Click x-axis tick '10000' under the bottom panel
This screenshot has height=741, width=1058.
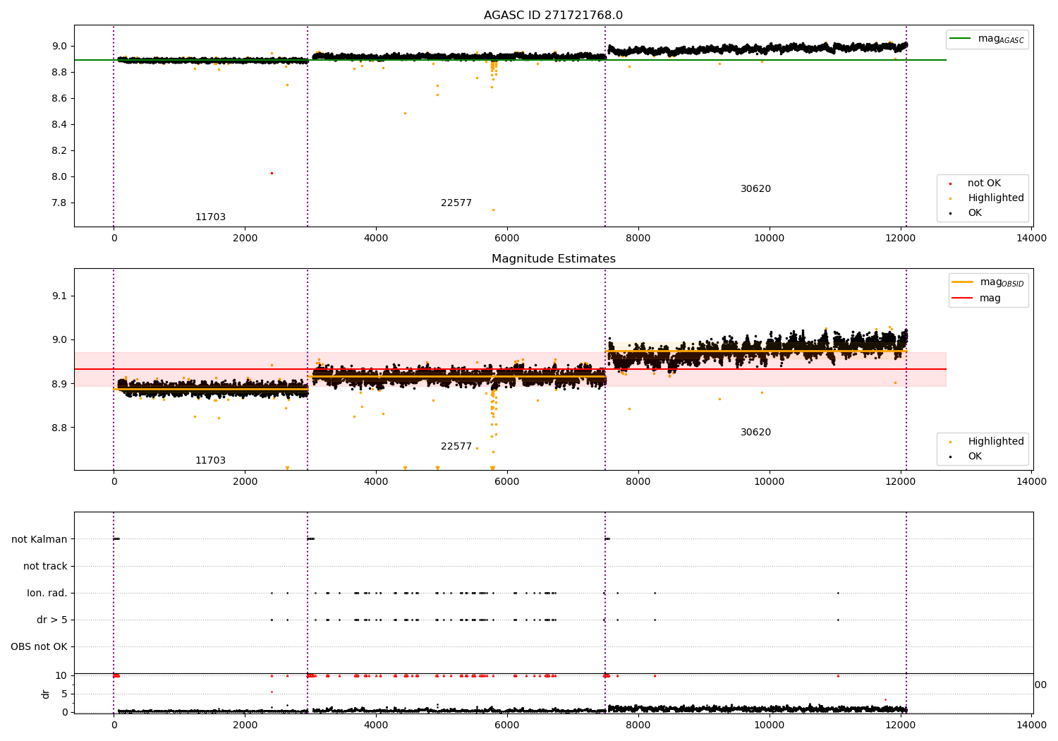(x=770, y=725)
